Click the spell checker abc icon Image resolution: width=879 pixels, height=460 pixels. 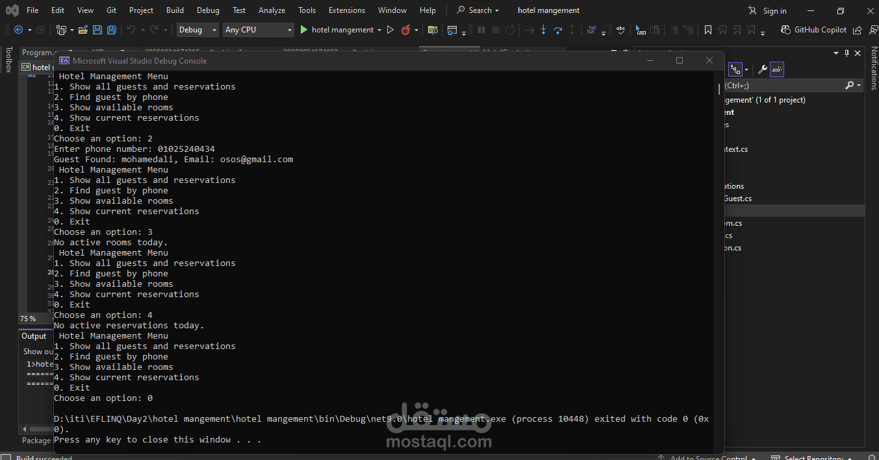point(621,30)
